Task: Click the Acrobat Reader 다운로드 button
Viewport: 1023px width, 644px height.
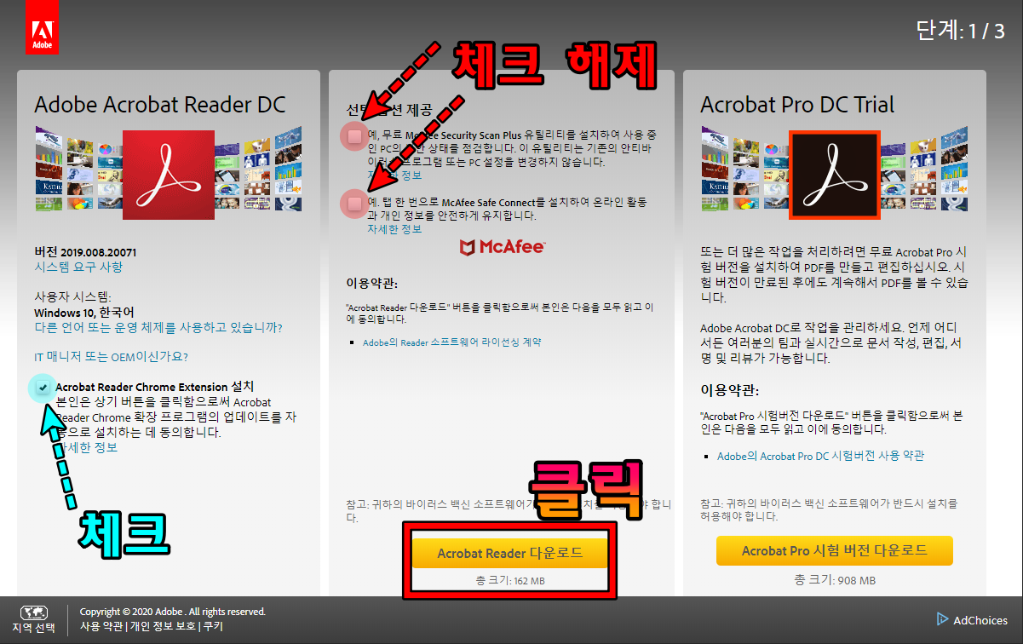Action: (510, 553)
